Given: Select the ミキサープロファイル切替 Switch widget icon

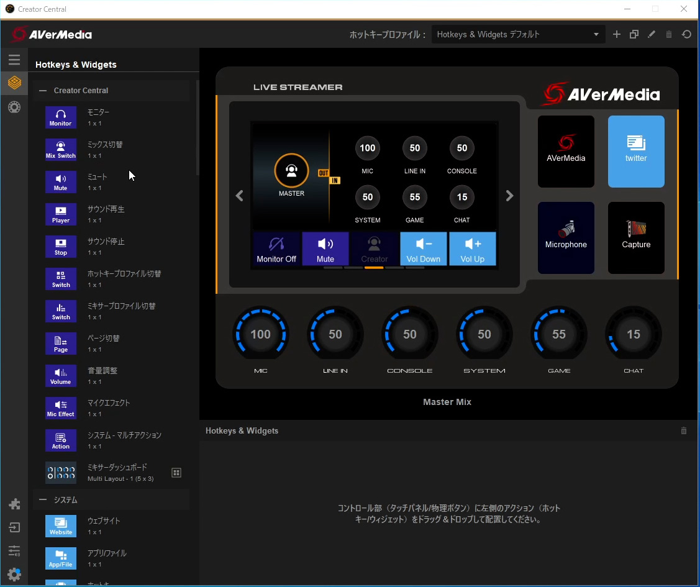Looking at the screenshot, I should click(x=61, y=311).
